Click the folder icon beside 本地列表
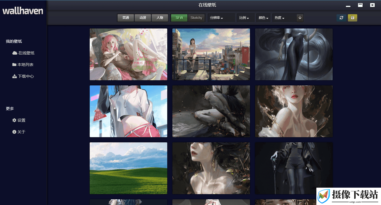The image size is (381, 205). click(14, 64)
